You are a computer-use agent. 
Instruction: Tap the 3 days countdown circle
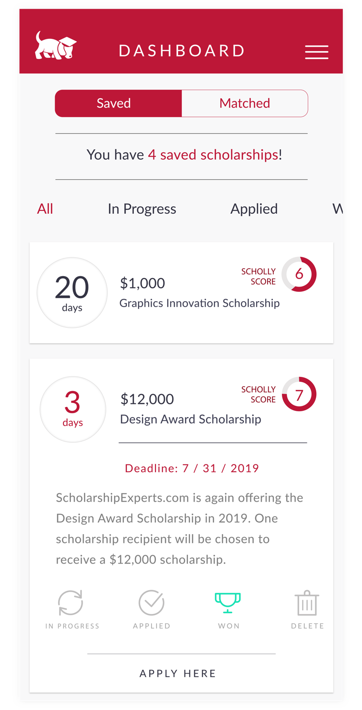click(73, 409)
